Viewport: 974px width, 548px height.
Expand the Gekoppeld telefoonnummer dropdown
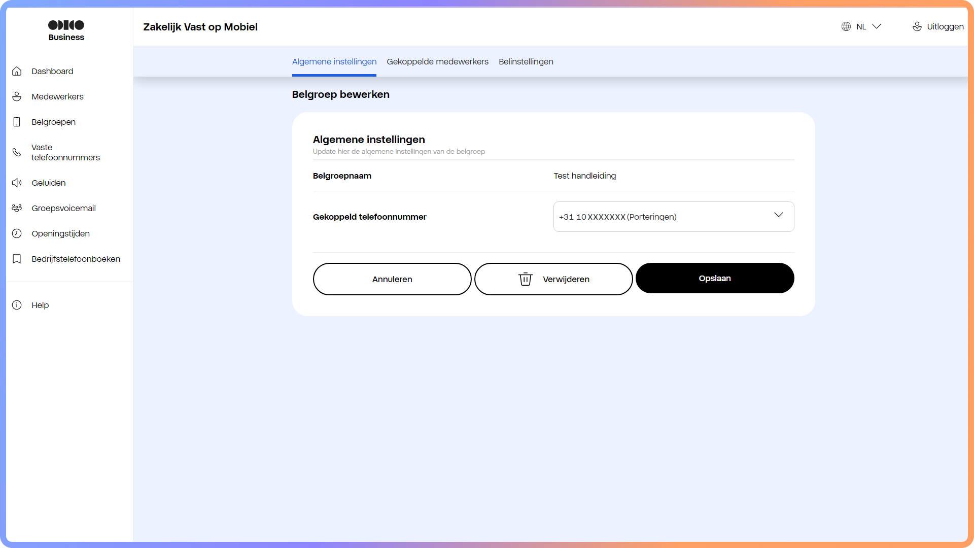(779, 215)
